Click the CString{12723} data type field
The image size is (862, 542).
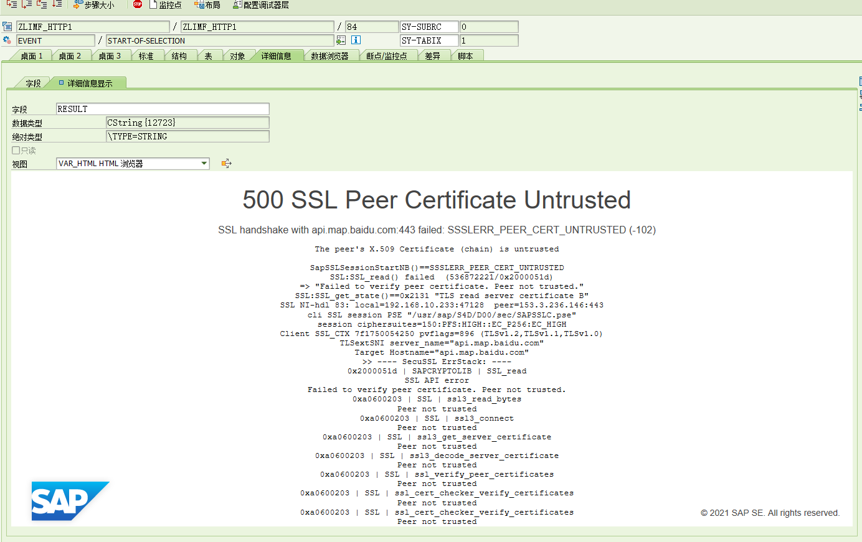coord(187,123)
